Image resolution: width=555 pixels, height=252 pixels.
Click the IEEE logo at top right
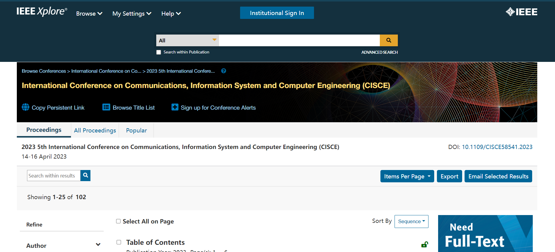[522, 12]
